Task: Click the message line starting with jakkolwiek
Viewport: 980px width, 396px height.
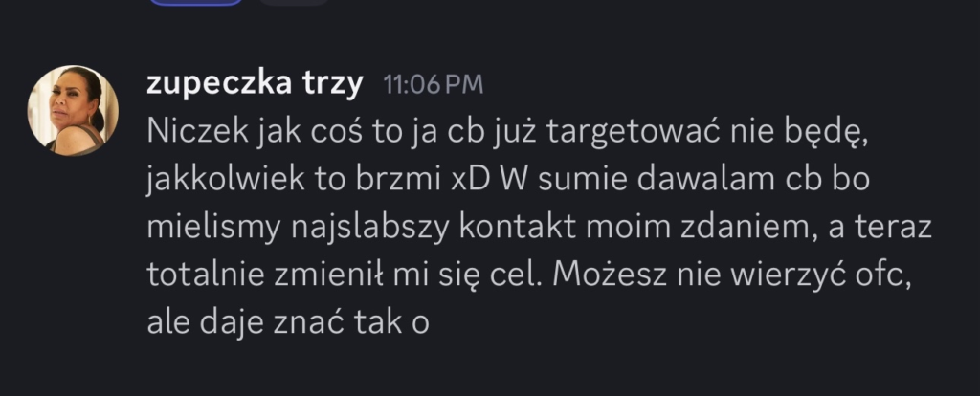Action: [x=508, y=180]
